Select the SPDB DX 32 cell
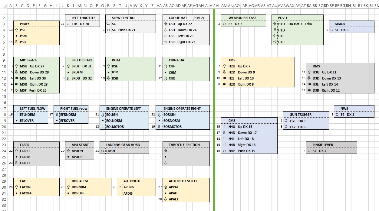Screen dimensions: 379x211 pyautogui.click(x=82, y=78)
